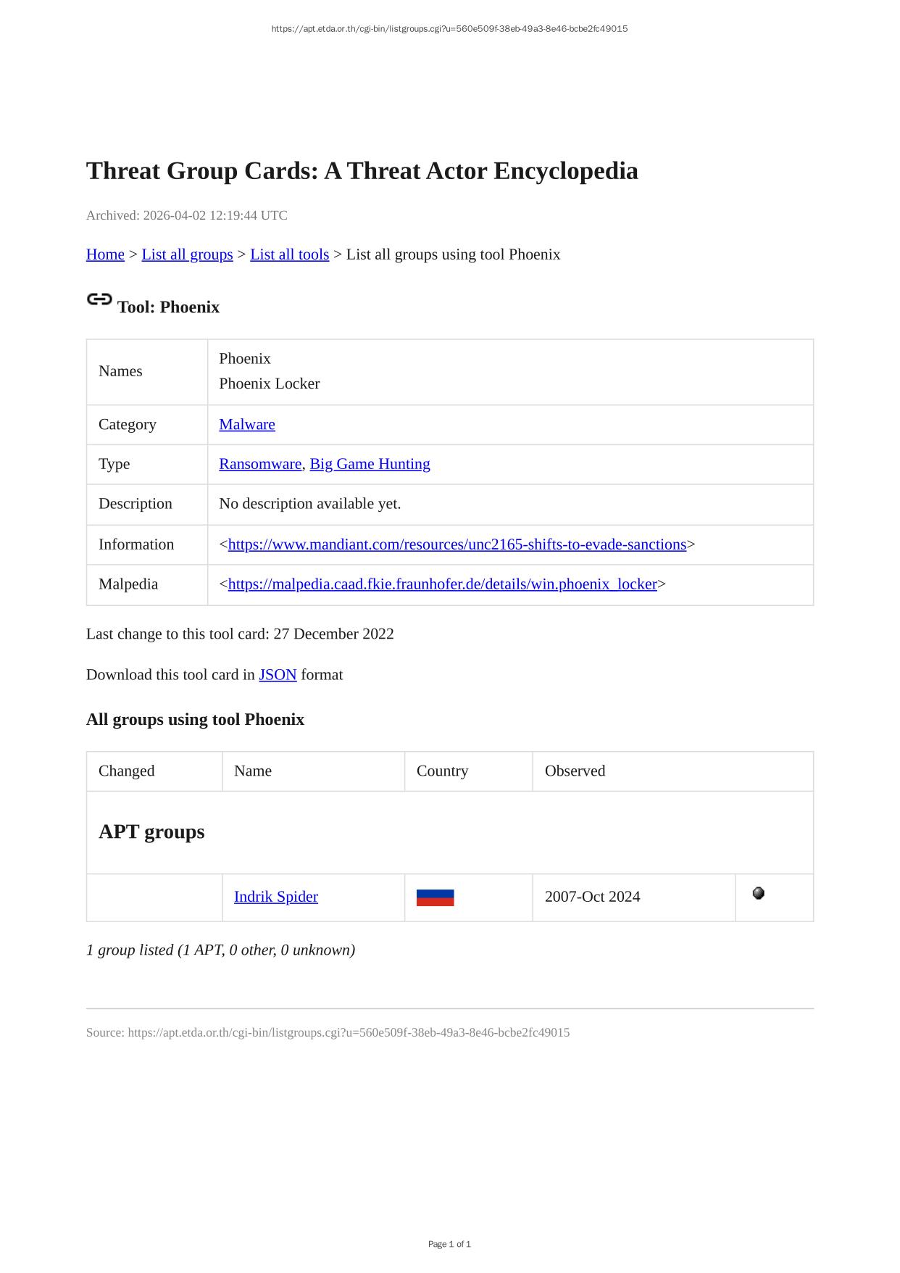
Task: Open the Big Game Hunting type link
Action: tap(370, 464)
